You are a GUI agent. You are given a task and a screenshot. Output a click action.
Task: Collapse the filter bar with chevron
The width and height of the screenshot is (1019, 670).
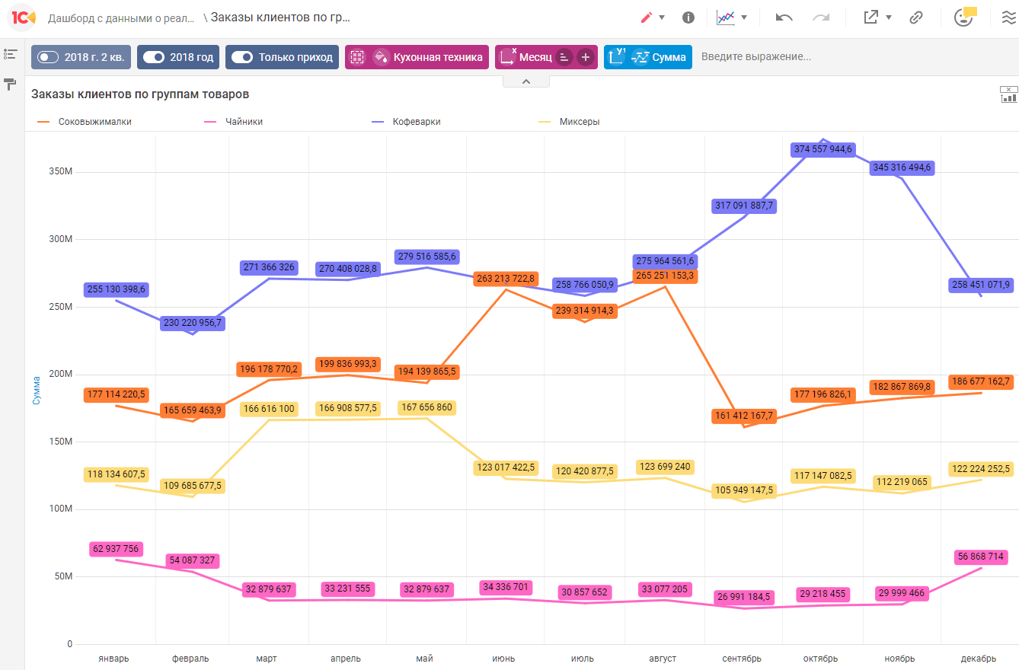[x=525, y=81]
